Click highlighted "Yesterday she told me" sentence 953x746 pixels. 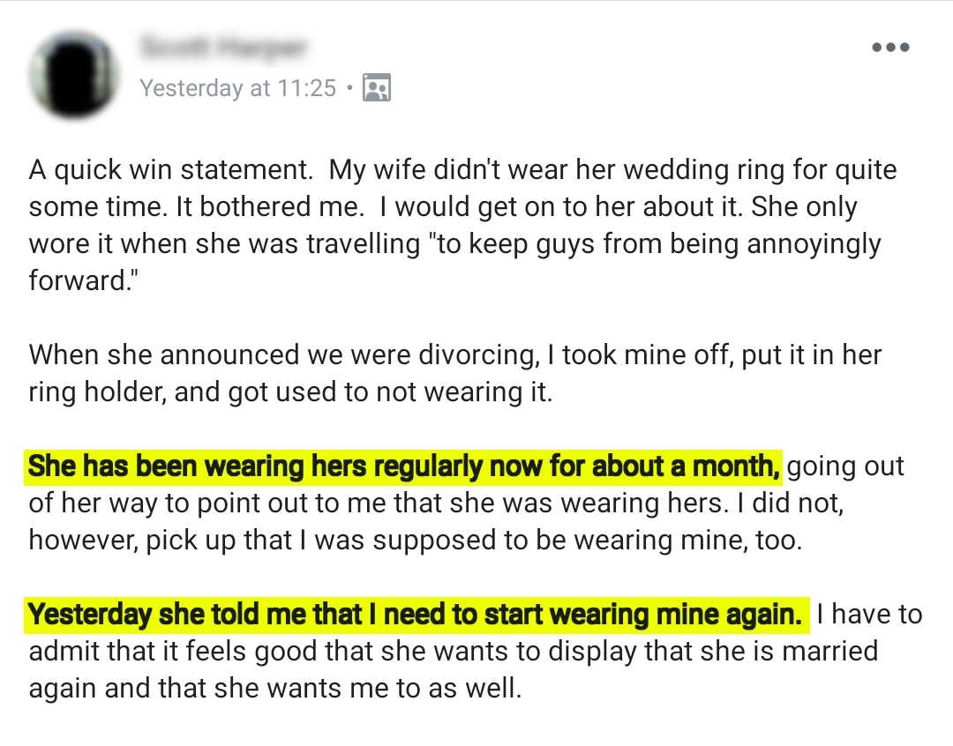click(415, 615)
